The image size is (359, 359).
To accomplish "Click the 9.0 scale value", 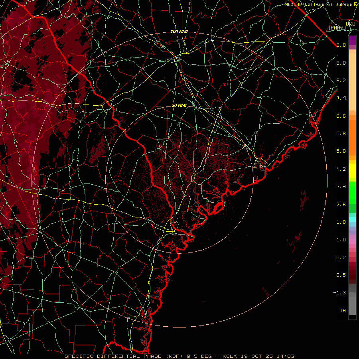I will point(341,63).
